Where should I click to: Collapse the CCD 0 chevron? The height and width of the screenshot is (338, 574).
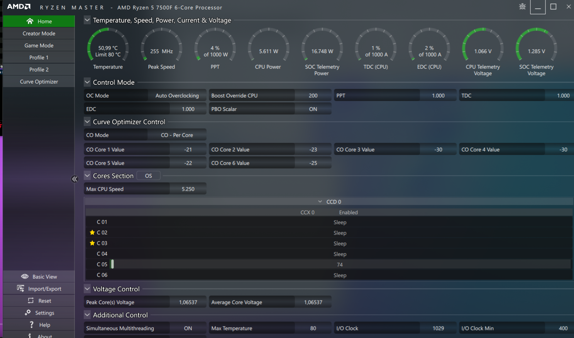[x=320, y=202]
